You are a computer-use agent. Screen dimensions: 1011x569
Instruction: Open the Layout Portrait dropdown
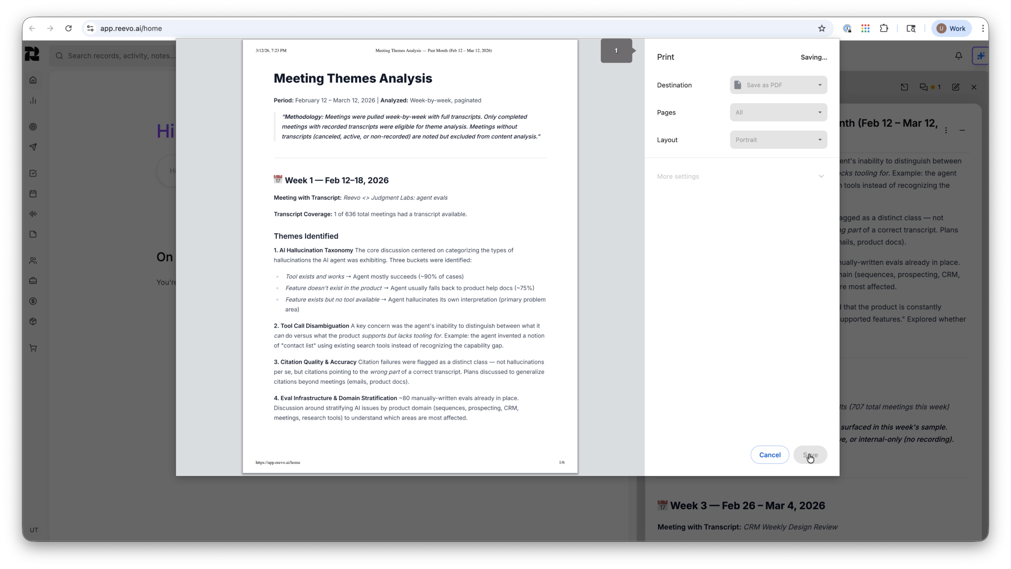[x=778, y=140]
